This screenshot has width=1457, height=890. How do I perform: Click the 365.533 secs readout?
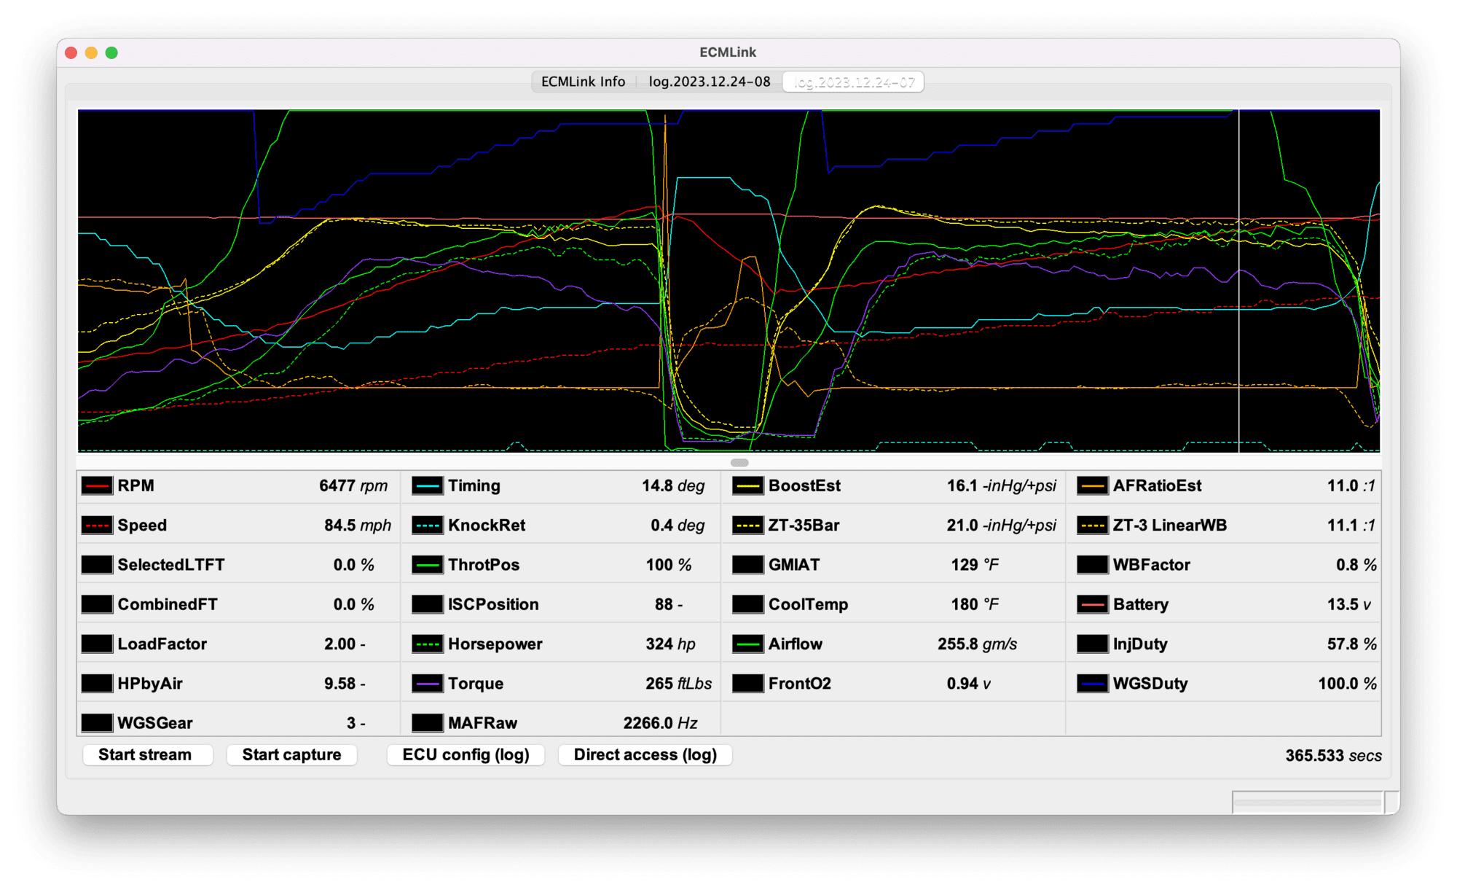(x=1333, y=756)
